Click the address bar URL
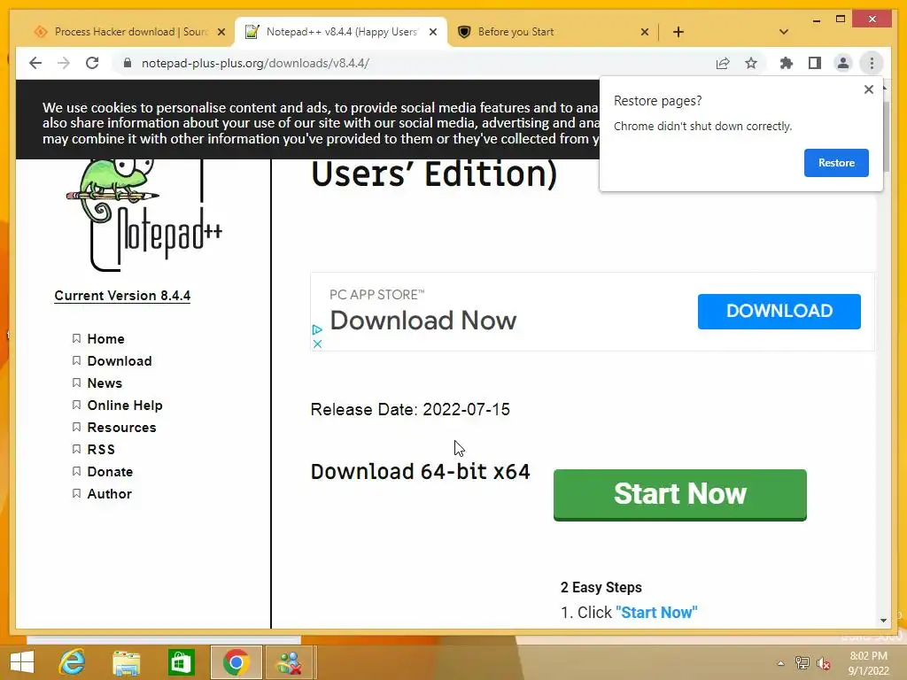907x680 pixels. click(x=255, y=63)
